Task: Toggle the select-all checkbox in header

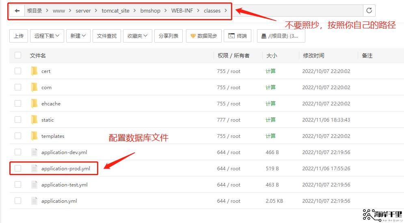Action: (18, 56)
